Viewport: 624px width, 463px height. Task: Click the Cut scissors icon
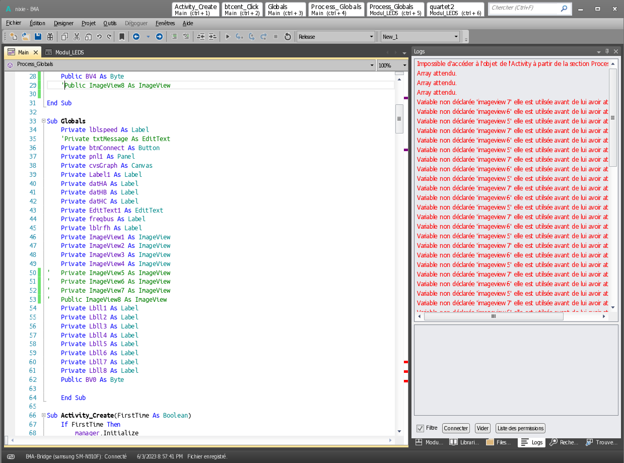pos(77,37)
